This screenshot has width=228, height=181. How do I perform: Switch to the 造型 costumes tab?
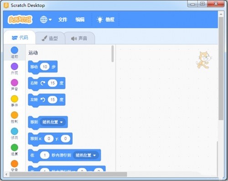pyautogui.click(x=50, y=38)
